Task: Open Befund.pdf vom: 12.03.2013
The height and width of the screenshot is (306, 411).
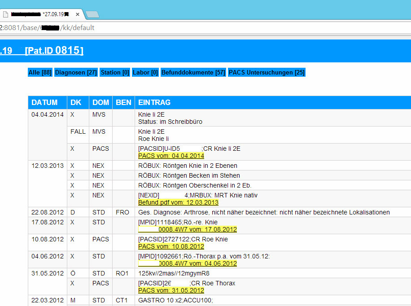Action: click(178, 203)
